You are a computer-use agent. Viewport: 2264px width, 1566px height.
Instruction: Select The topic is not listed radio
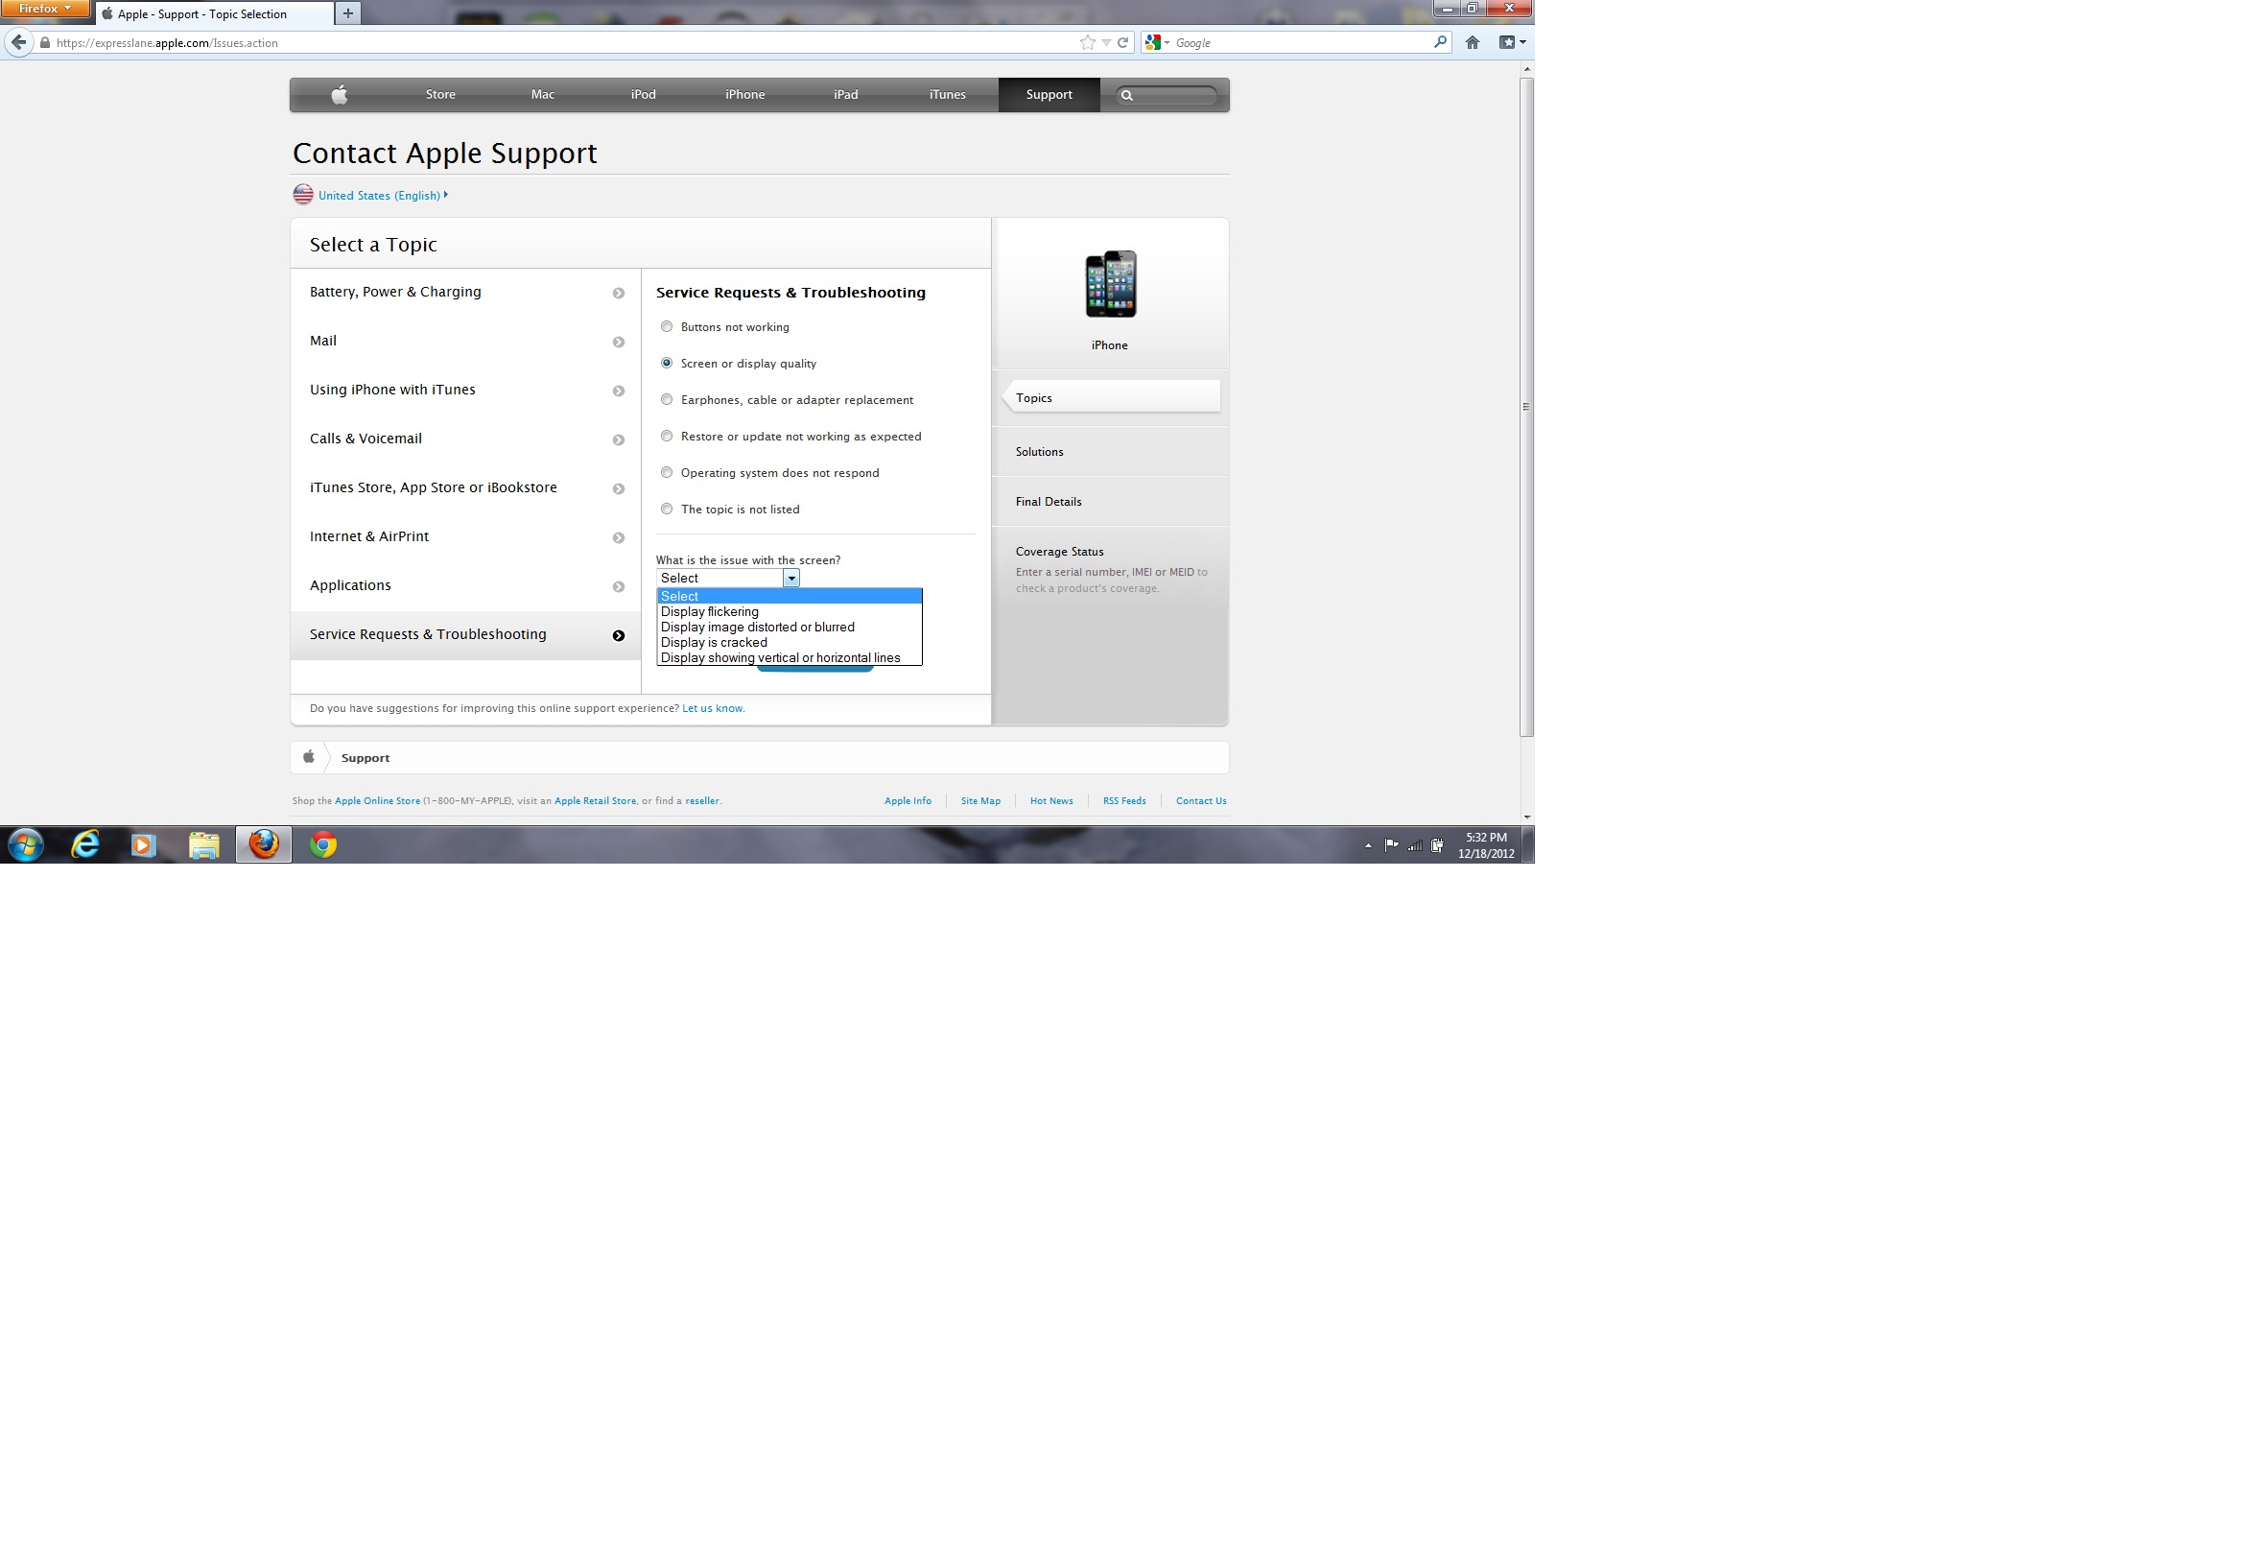tap(667, 509)
